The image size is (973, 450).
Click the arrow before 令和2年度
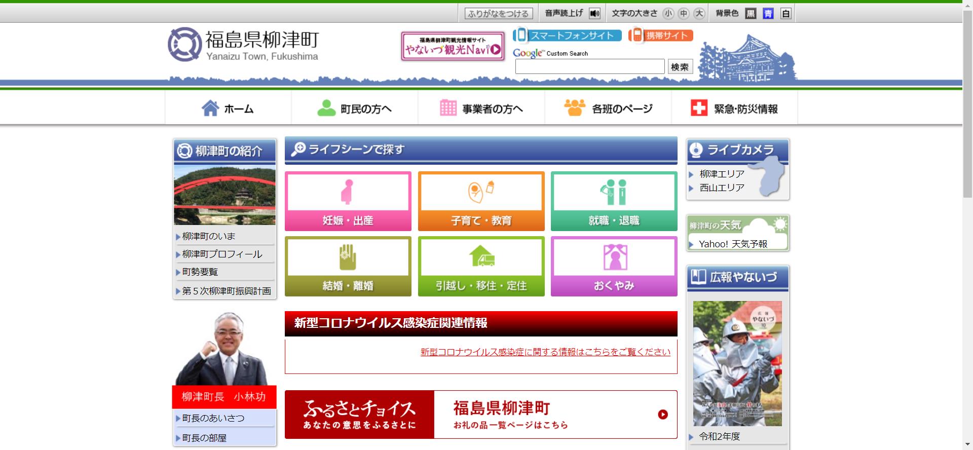(691, 437)
